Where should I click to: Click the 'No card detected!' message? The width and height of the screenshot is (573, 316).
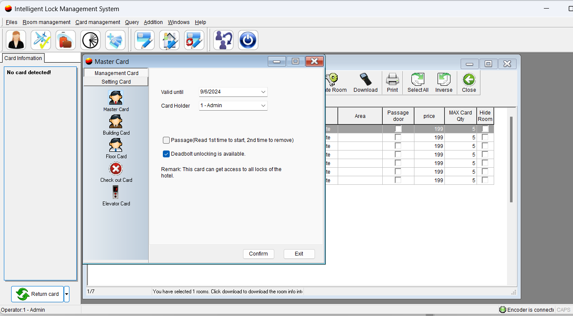point(29,72)
